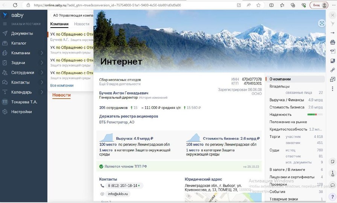Screen dimensions: 337x203
Task: Select Владельцы section in card menu
Action: click(279, 86)
